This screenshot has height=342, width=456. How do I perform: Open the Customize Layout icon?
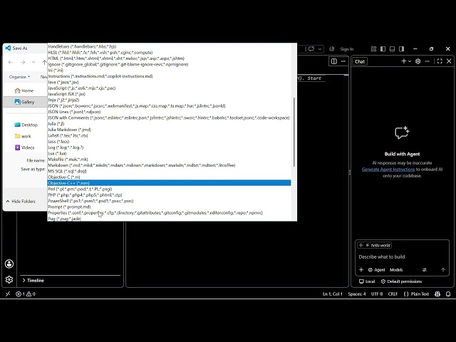(x=373, y=49)
